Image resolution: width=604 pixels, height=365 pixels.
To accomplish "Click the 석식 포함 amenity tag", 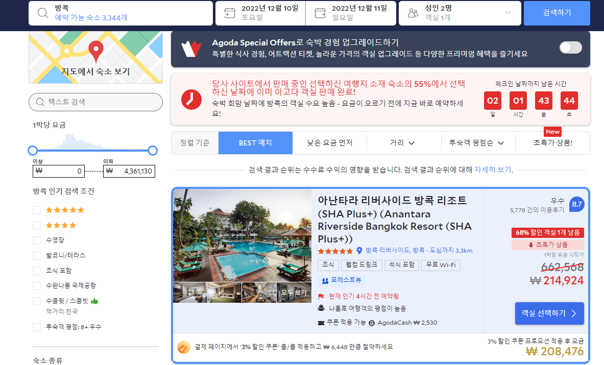I will (x=401, y=265).
